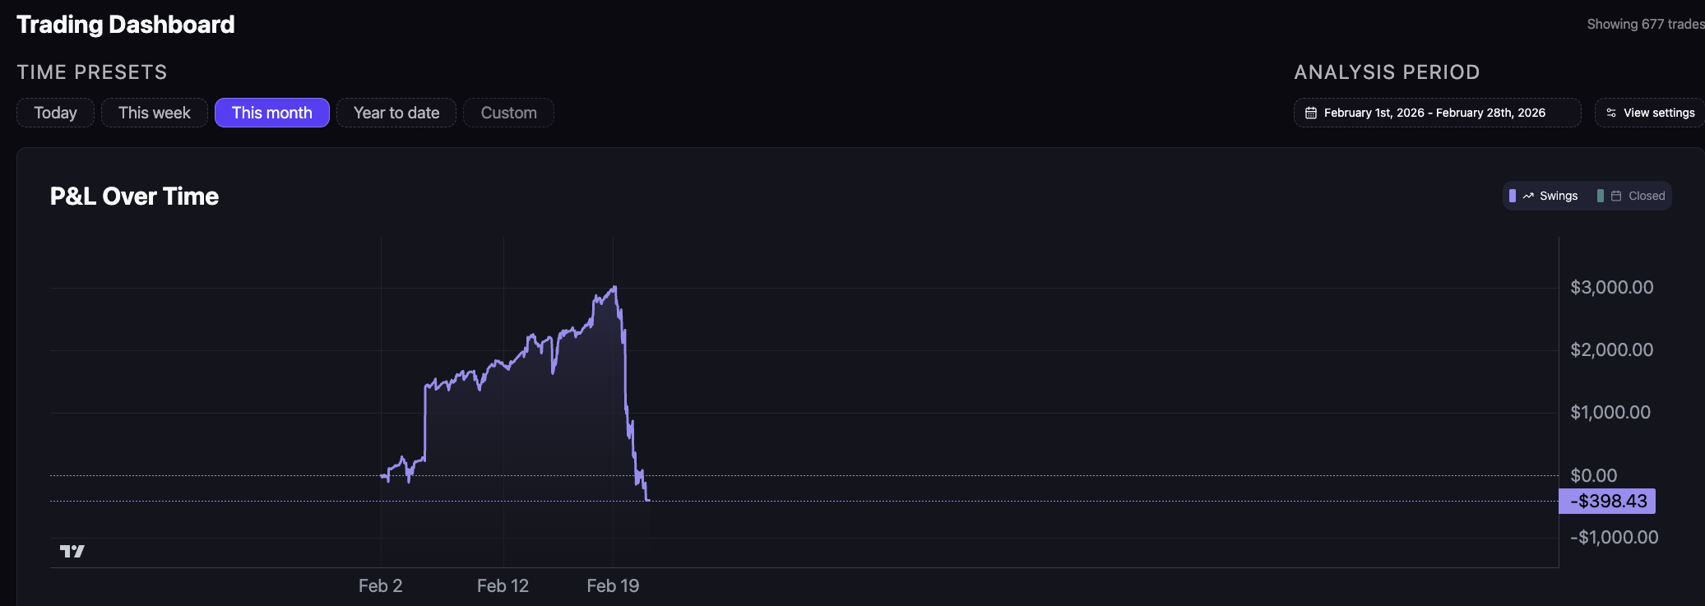Click the calendar icon in the date range field

(x=1311, y=113)
